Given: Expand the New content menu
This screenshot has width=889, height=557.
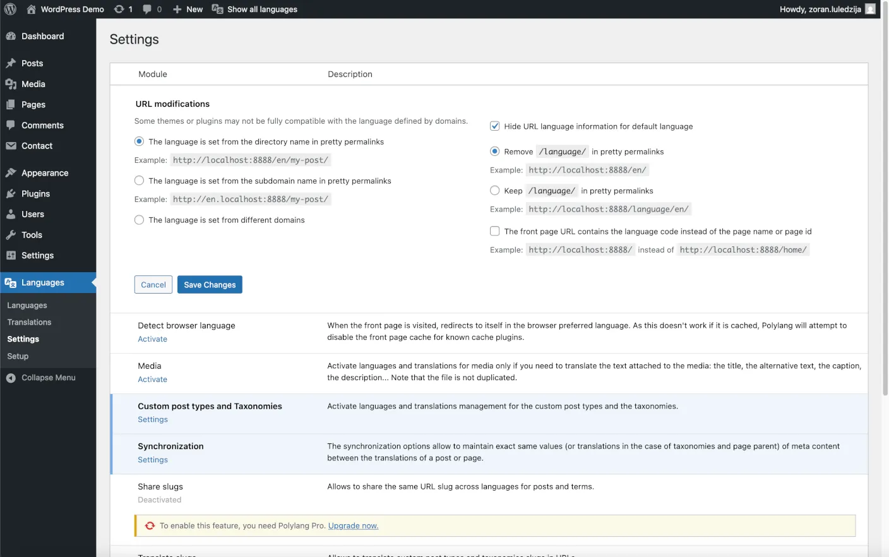Looking at the screenshot, I should tap(188, 9).
